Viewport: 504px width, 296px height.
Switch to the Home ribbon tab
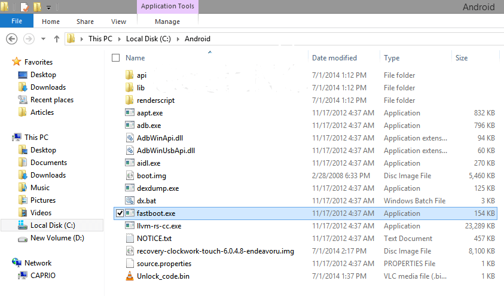pos(51,22)
